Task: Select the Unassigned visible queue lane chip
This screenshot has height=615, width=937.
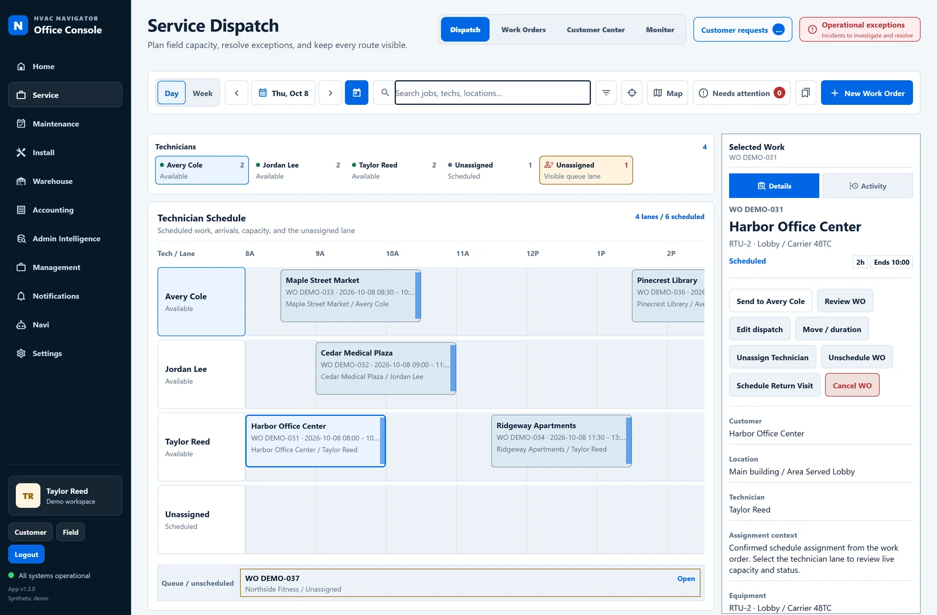Action: coord(586,170)
